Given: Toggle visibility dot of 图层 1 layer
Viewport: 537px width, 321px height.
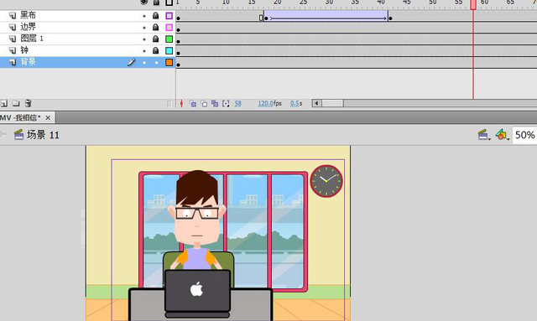Looking at the screenshot, I should tap(144, 39).
